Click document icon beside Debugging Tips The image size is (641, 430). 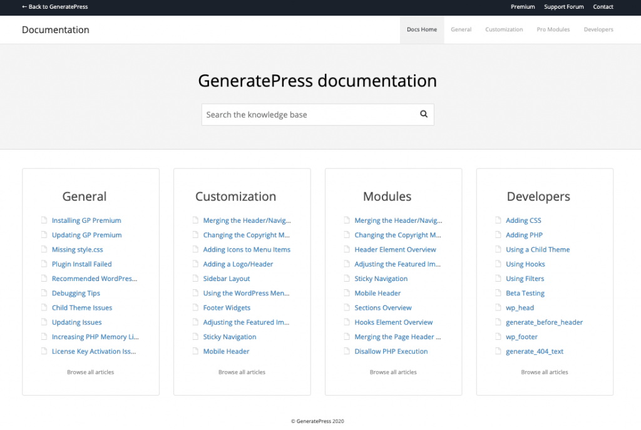click(x=44, y=293)
